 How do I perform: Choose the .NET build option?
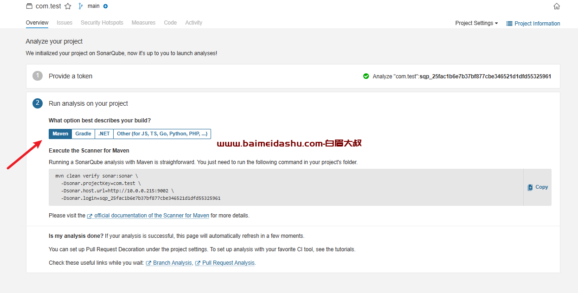pos(104,134)
